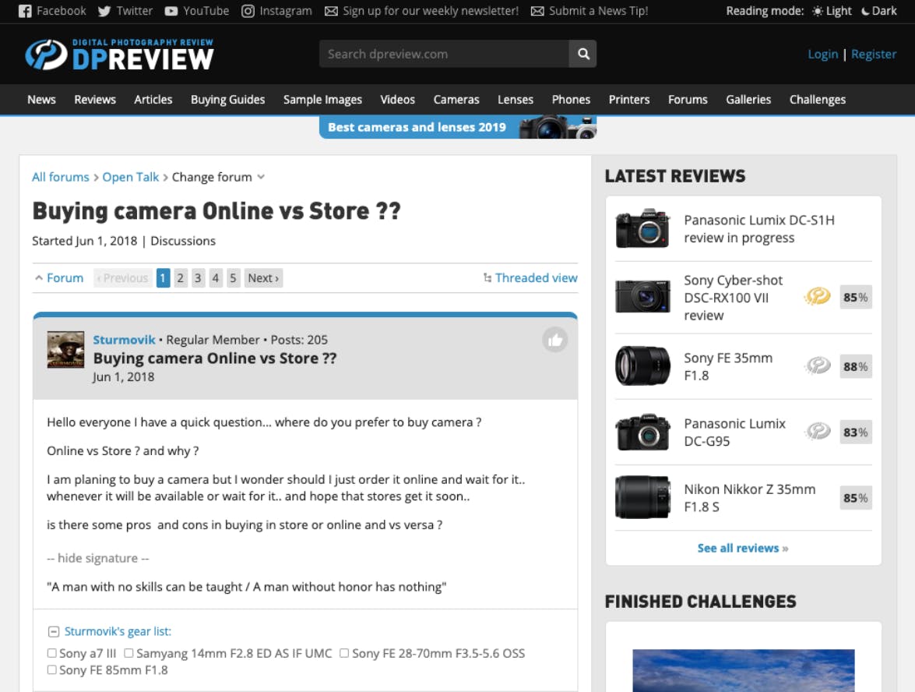Click the Facebook icon in top bar
The image size is (915, 692).
[24, 11]
